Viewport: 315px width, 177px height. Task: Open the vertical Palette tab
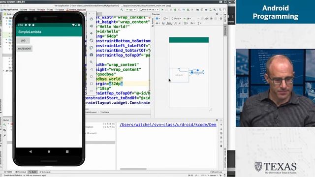pyautogui.click(x=153, y=22)
